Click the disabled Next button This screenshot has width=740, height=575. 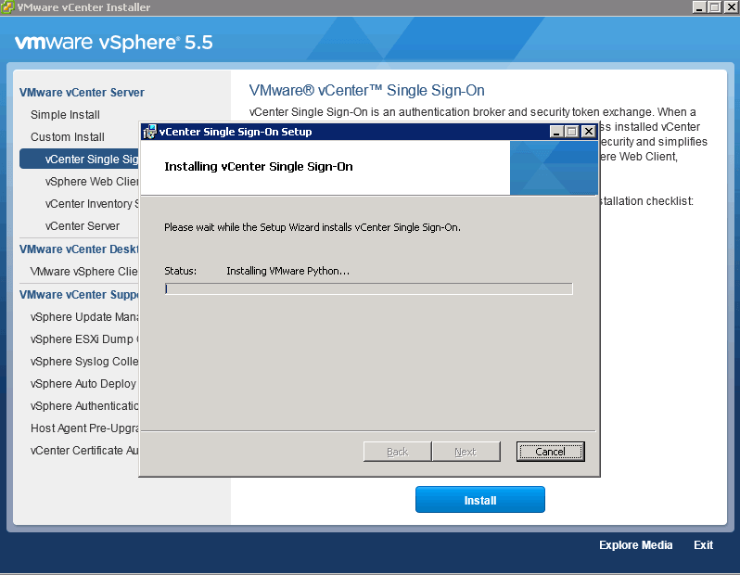coord(466,452)
